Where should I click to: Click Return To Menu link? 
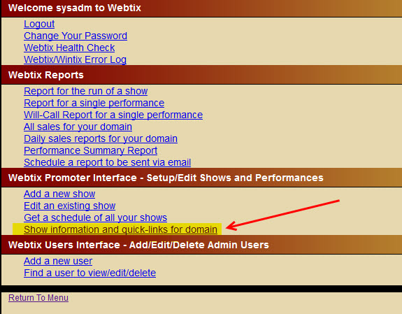pyautogui.click(x=38, y=298)
